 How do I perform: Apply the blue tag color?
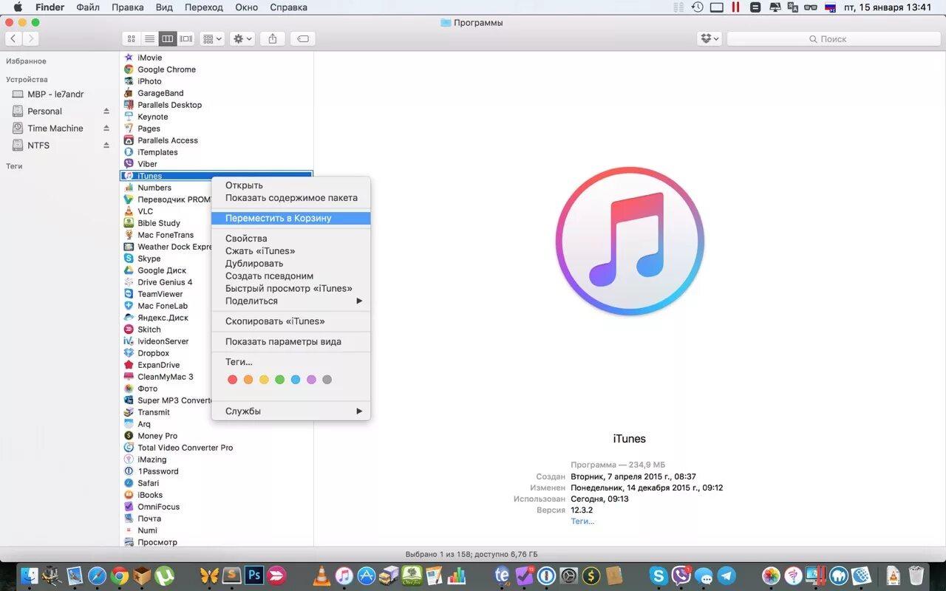pyautogui.click(x=296, y=380)
